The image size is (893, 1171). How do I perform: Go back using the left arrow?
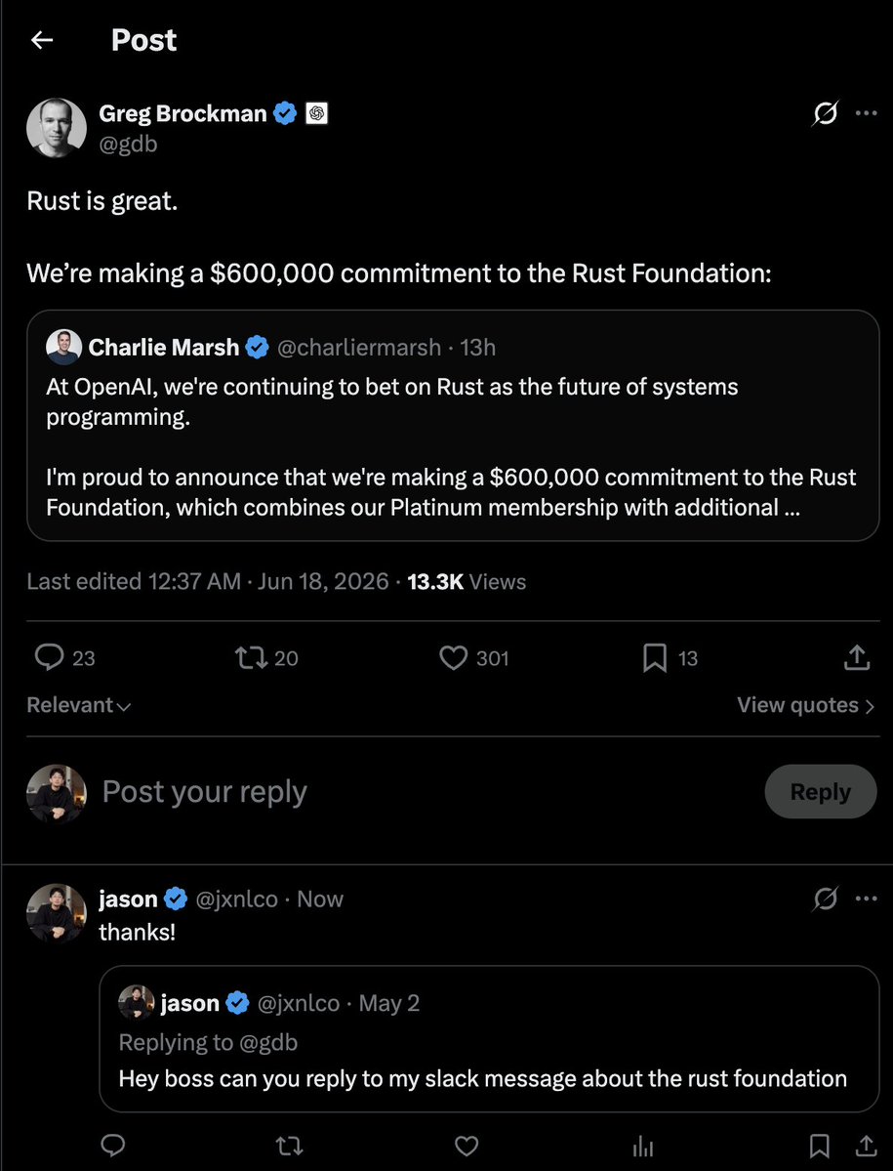tap(43, 40)
